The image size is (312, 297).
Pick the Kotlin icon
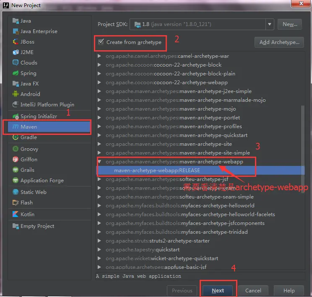pyautogui.click(x=16, y=214)
